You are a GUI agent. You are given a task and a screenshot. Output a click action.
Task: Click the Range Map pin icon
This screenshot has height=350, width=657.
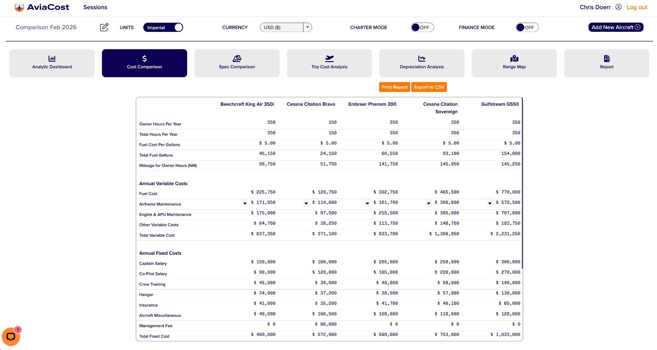point(514,58)
